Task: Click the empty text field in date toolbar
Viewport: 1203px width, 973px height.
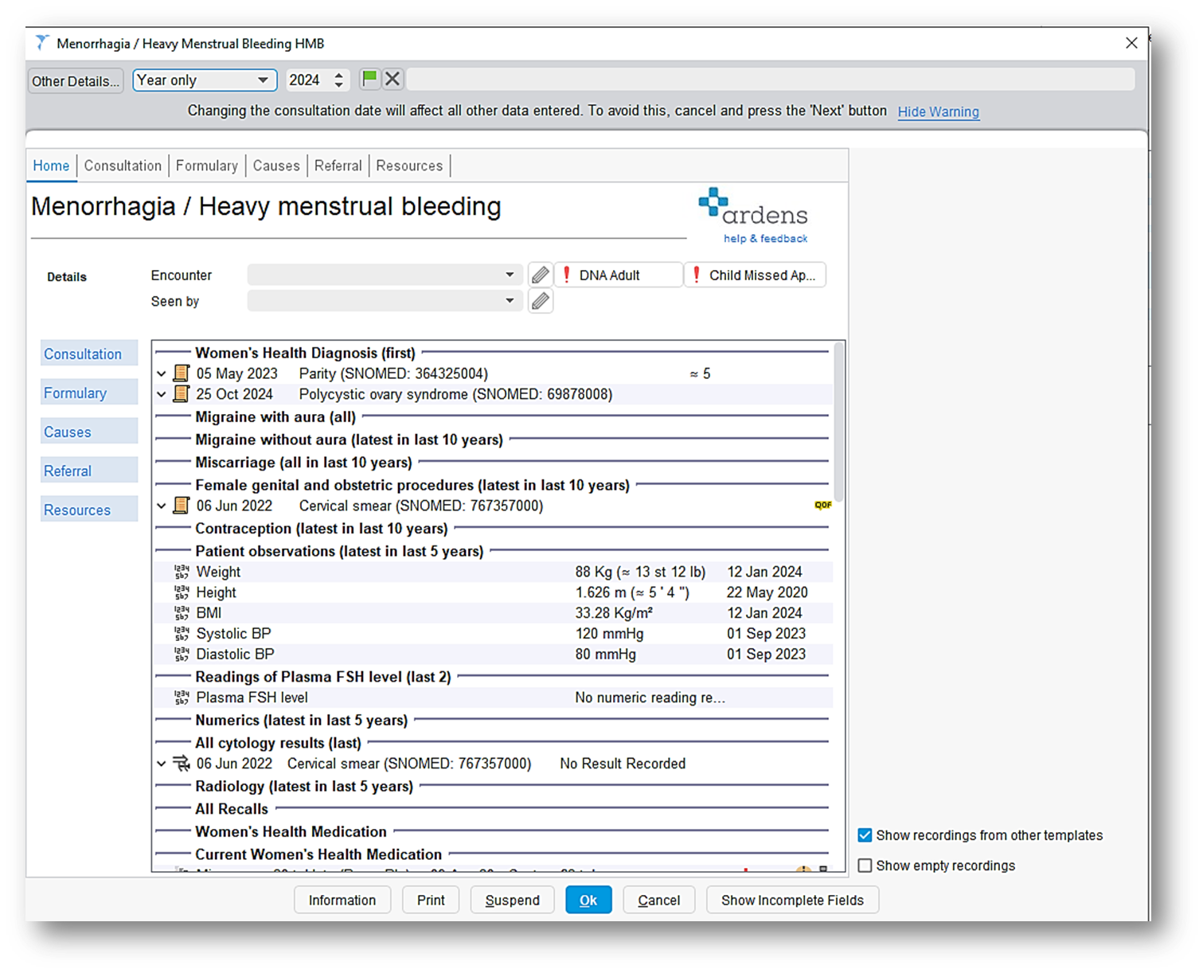Action: click(771, 79)
